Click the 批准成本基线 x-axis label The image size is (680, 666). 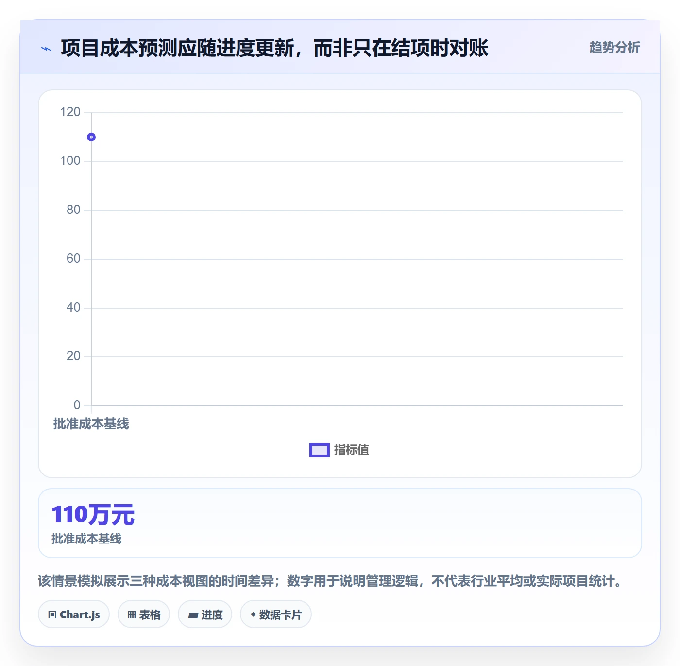[x=91, y=424]
